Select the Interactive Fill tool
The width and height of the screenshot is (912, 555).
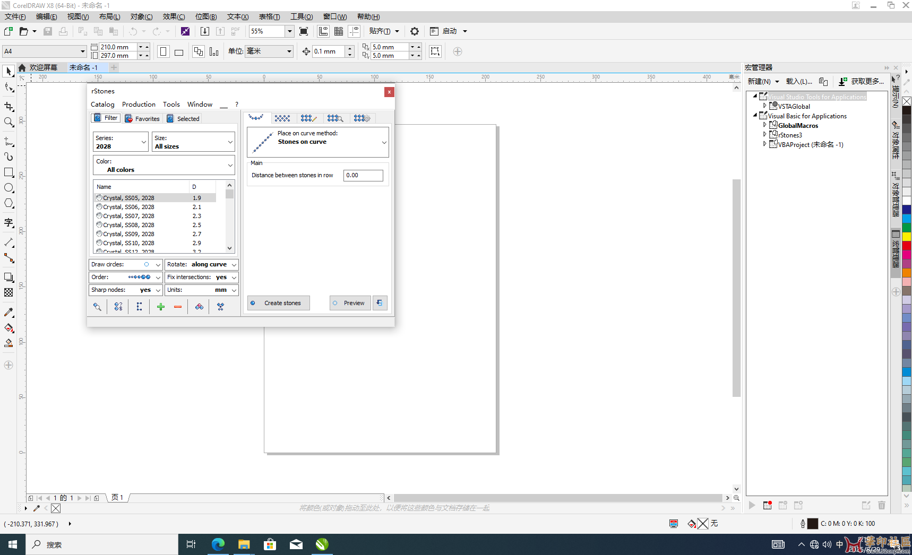point(8,328)
